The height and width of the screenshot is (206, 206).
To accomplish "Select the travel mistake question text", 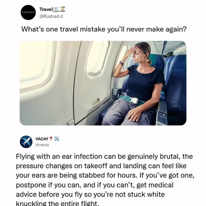I will coord(104,29).
